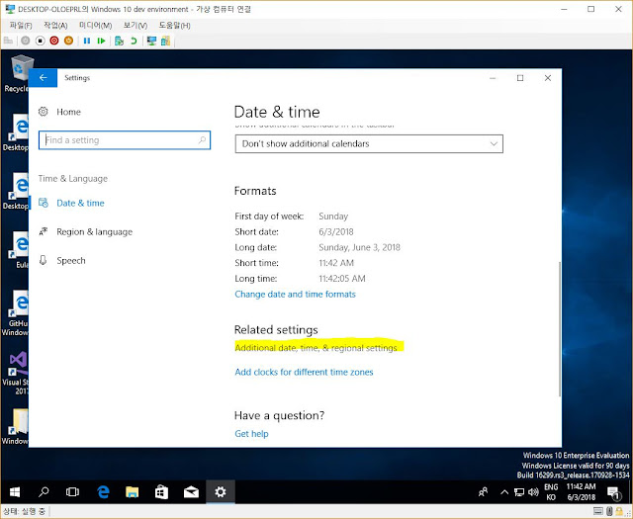633x519 pixels.
Task: Click the orange Save state toolbar icon
Action: pos(68,41)
